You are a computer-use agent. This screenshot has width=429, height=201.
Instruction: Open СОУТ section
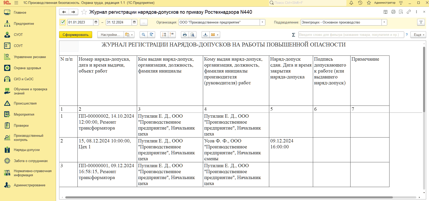[x=28, y=46]
